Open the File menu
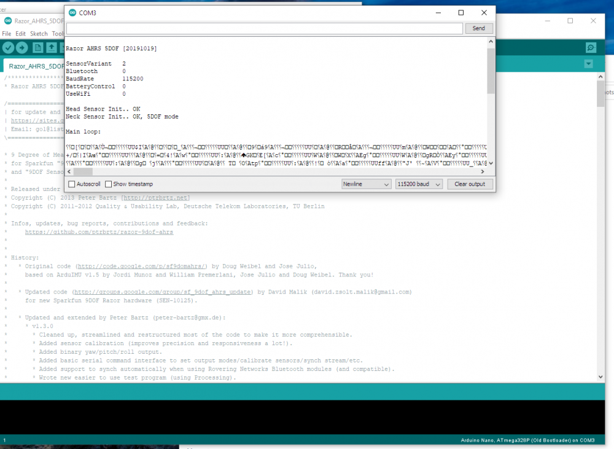 (6, 33)
